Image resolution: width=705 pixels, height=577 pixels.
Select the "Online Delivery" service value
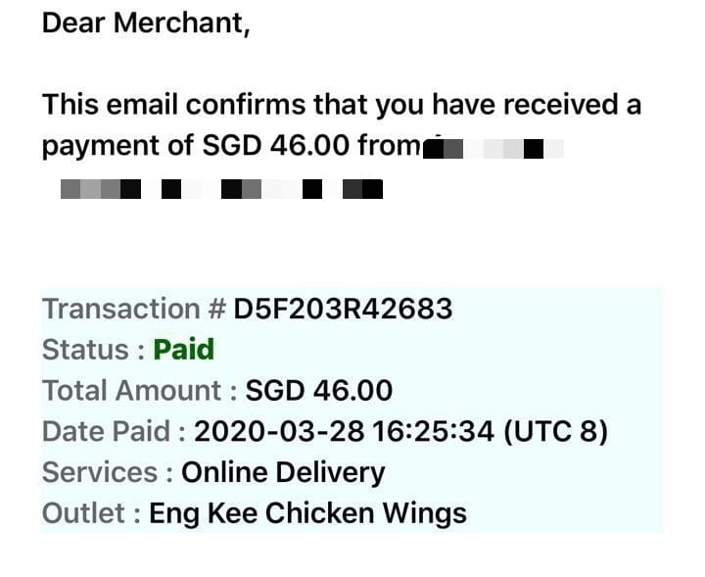[283, 472]
